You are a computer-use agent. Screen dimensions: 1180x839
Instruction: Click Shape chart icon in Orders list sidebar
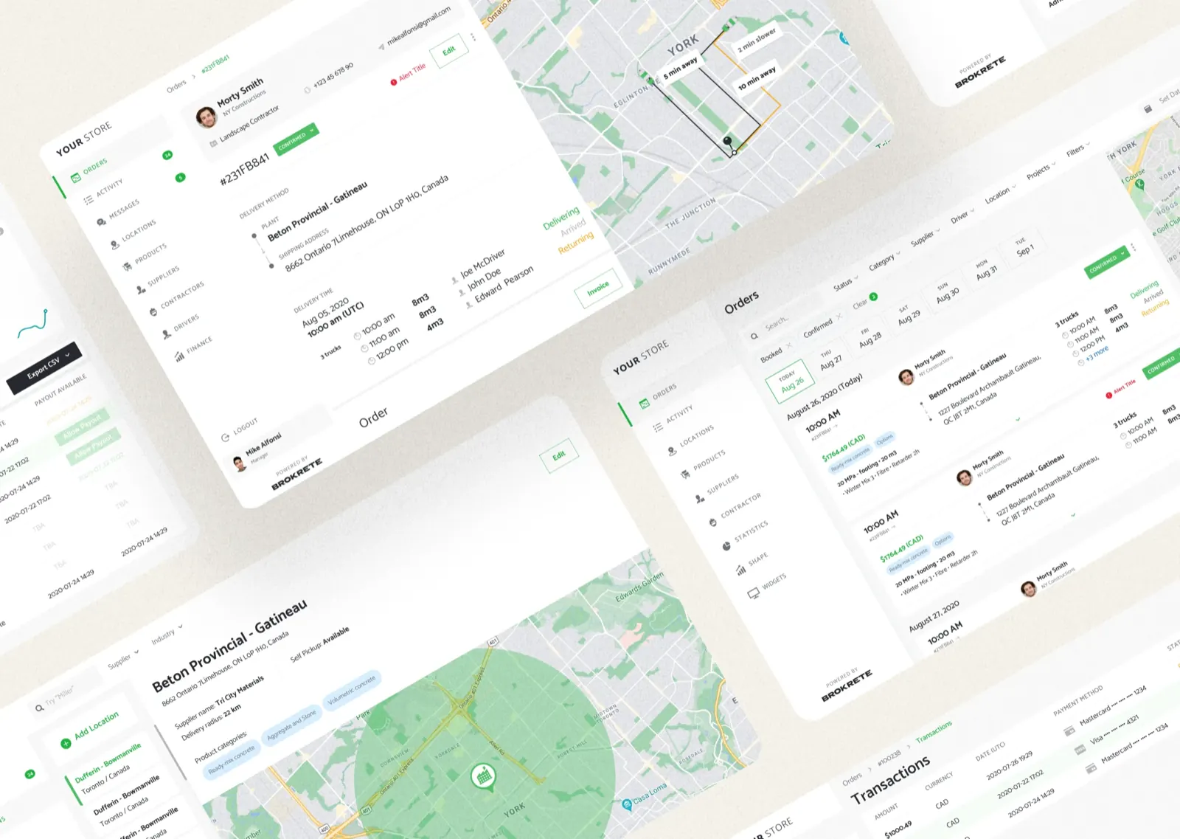(x=740, y=570)
